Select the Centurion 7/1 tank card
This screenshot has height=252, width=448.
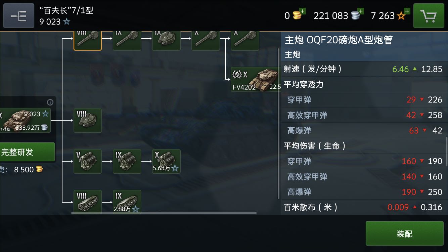tap(25, 120)
